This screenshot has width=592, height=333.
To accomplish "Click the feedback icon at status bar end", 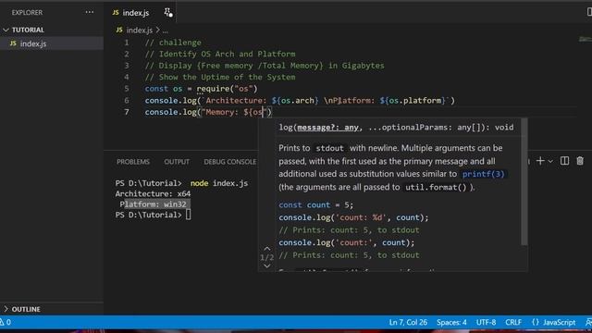I will pos(588,323).
